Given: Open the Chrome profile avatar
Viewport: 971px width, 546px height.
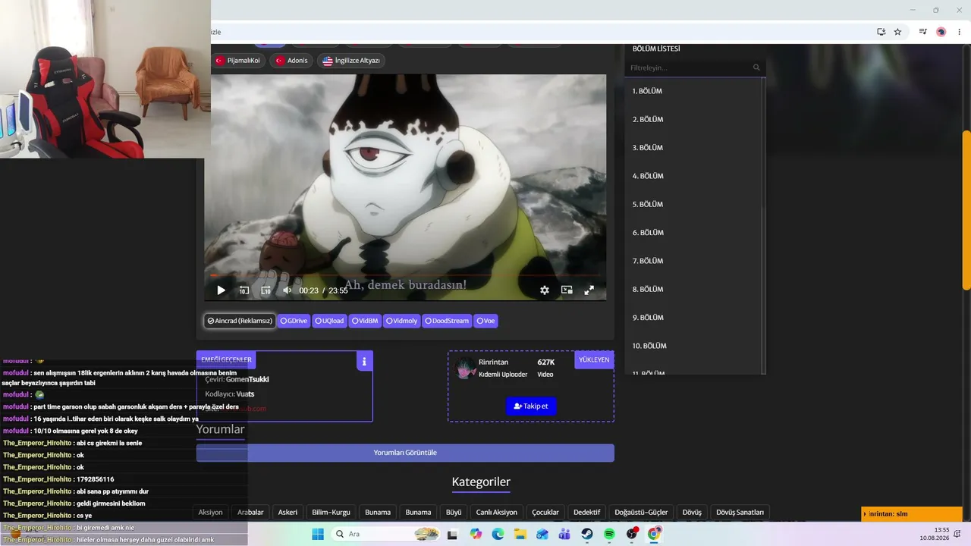Looking at the screenshot, I should point(941,32).
